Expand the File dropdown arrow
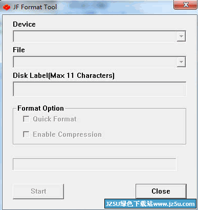 click(x=181, y=62)
